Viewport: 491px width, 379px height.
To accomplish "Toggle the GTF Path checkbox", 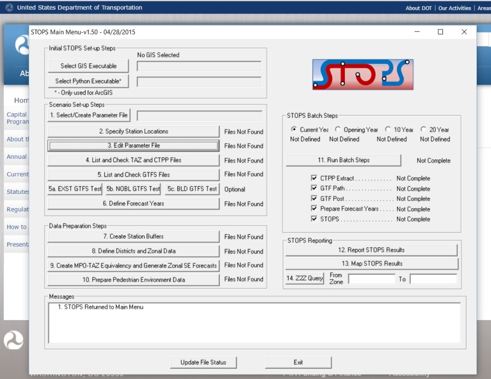I will (314, 189).
